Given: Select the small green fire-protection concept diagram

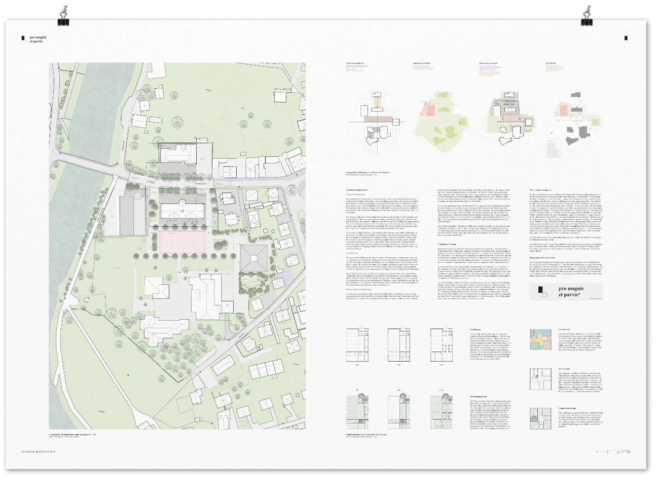Looking at the screenshot, I should 540,420.
